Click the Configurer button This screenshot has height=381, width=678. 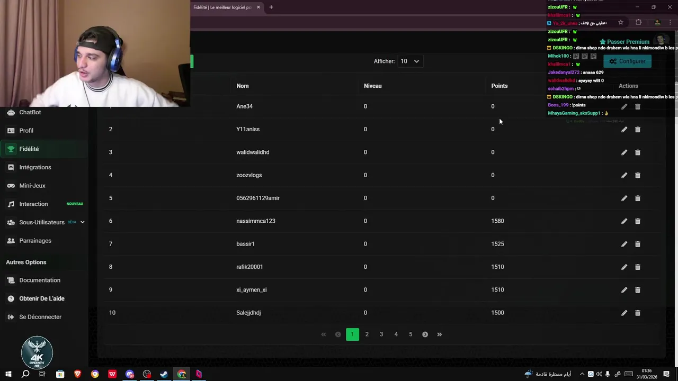[x=627, y=61]
